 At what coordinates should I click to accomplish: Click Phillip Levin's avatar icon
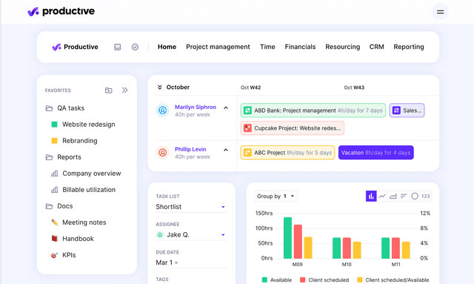click(163, 153)
